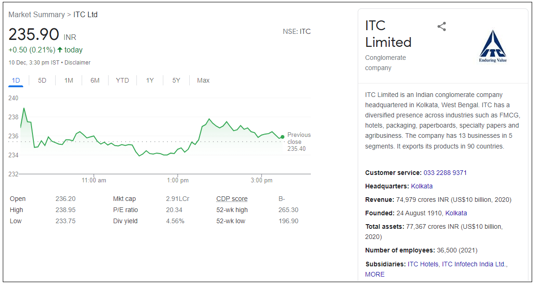Open the ITC Hotels subsidiary link
The width and height of the screenshot is (534, 284).
coord(423,264)
